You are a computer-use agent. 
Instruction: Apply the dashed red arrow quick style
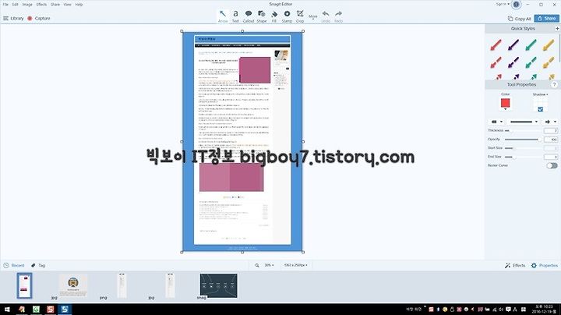[x=496, y=62]
